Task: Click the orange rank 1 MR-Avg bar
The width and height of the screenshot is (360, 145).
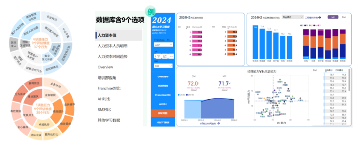Action: click(x=232, y=32)
